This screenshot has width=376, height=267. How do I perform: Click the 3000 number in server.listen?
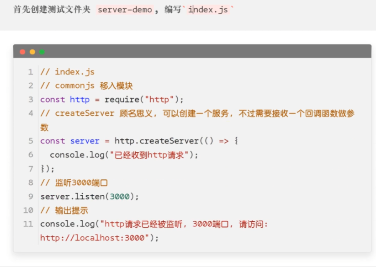point(119,197)
